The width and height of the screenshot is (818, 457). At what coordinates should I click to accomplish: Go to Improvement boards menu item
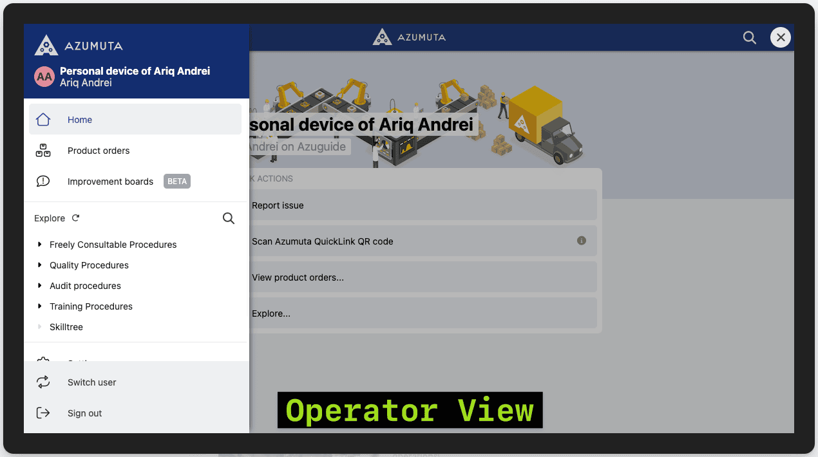click(110, 182)
